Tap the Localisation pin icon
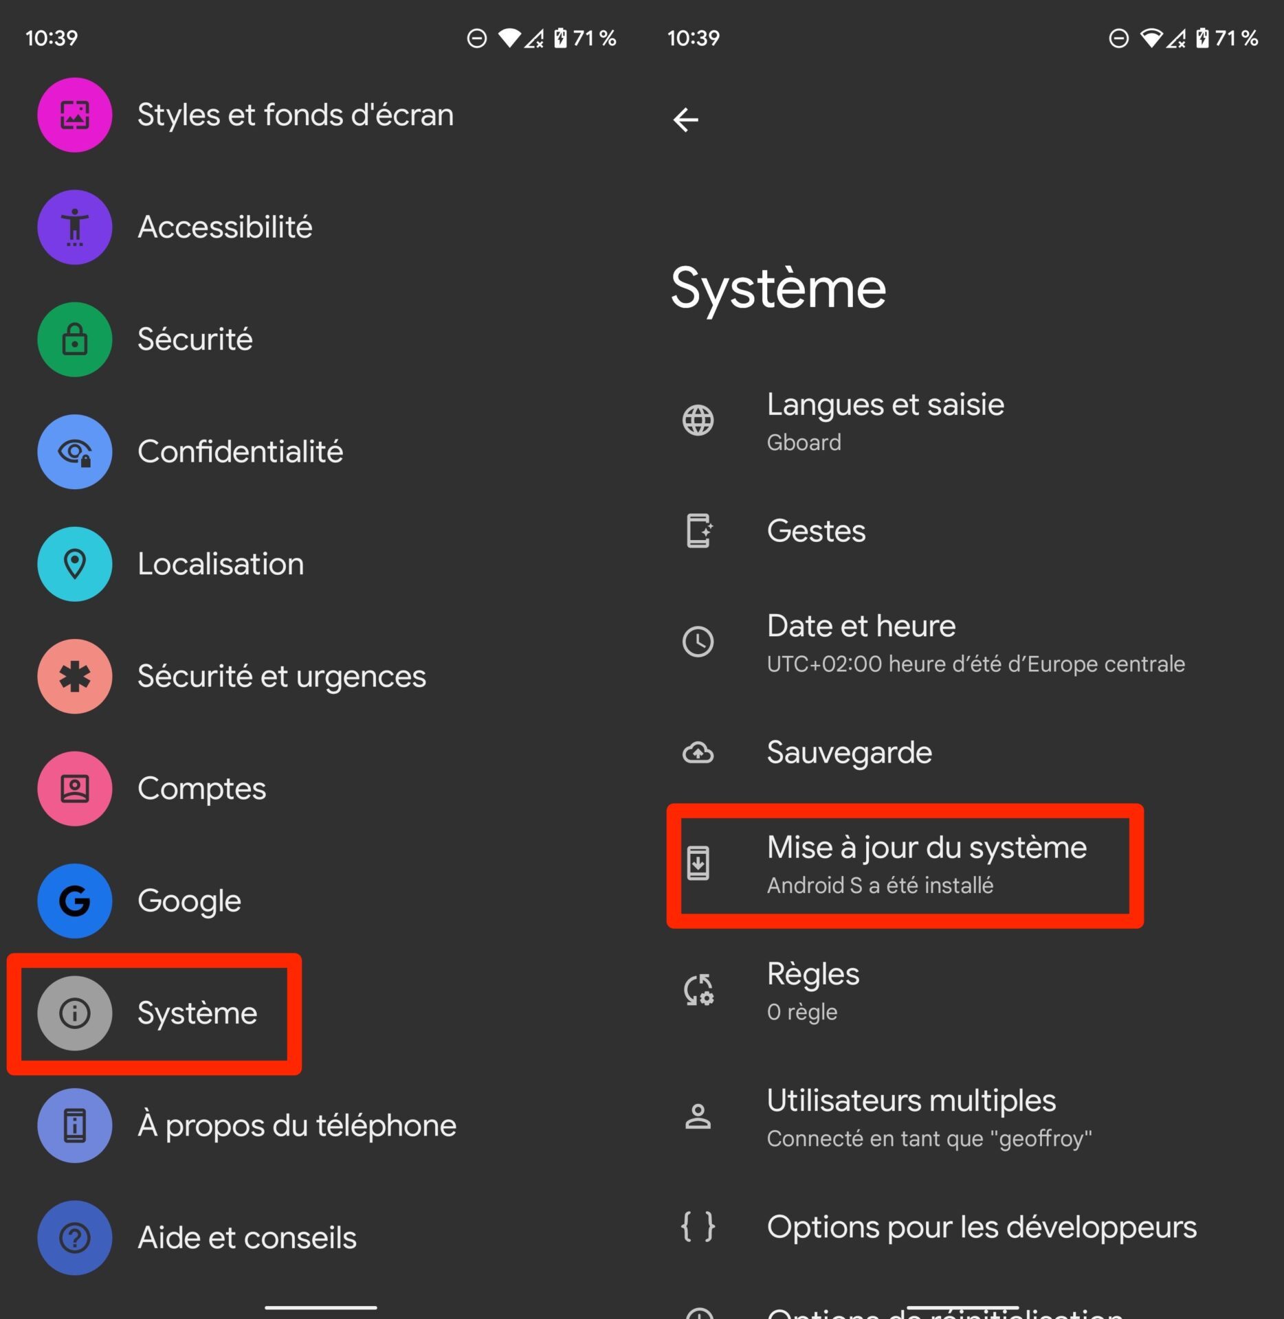The width and height of the screenshot is (1284, 1319). point(74,564)
